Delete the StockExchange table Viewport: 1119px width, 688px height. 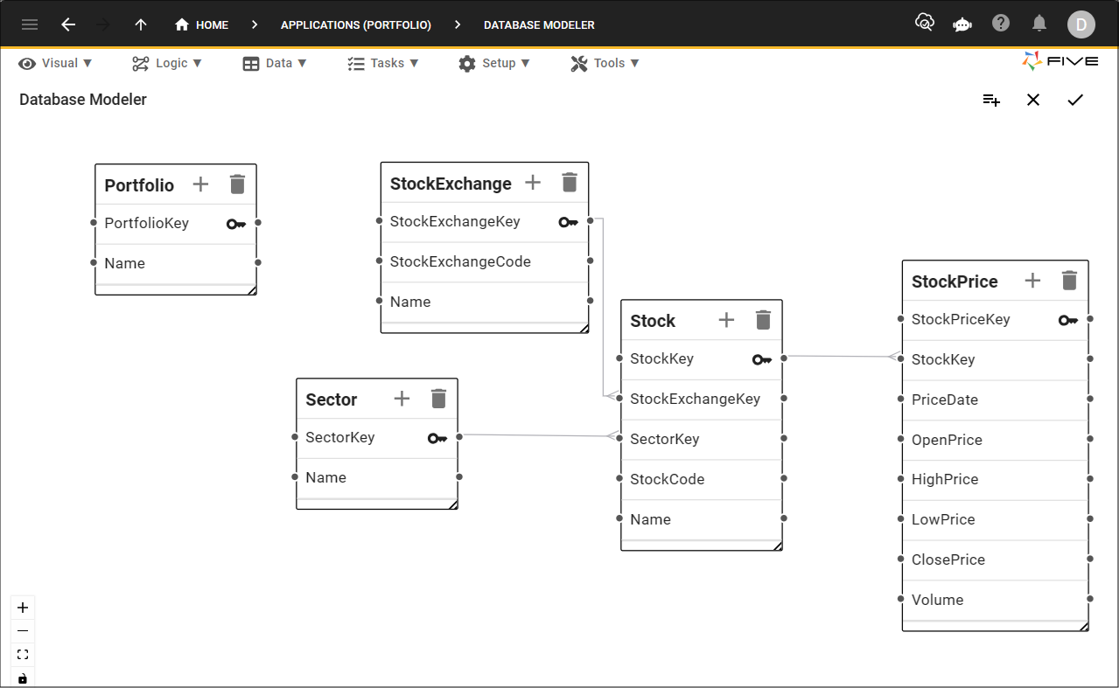570,183
